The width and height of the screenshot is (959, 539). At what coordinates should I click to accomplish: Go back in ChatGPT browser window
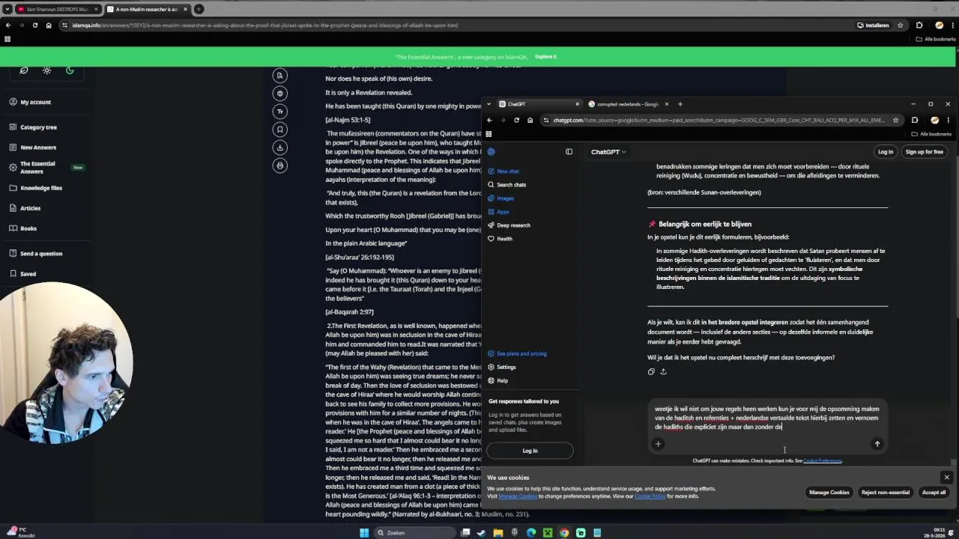(x=489, y=121)
